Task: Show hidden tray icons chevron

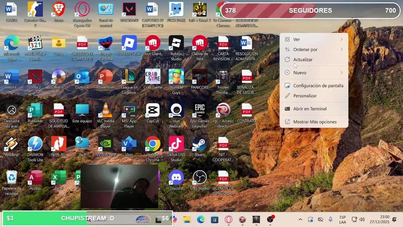Action: click(300, 219)
